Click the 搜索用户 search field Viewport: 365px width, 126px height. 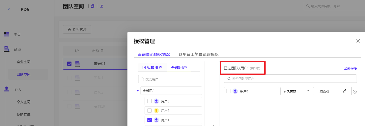click(x=169, y=79)
